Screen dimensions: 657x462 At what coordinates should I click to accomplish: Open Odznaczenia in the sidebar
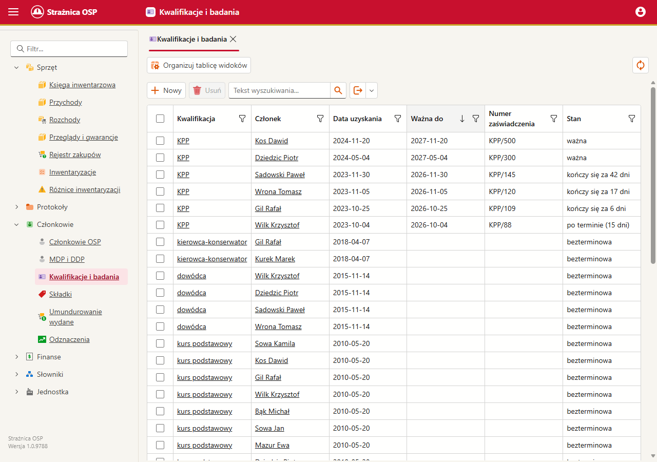[x=69, y=339]
